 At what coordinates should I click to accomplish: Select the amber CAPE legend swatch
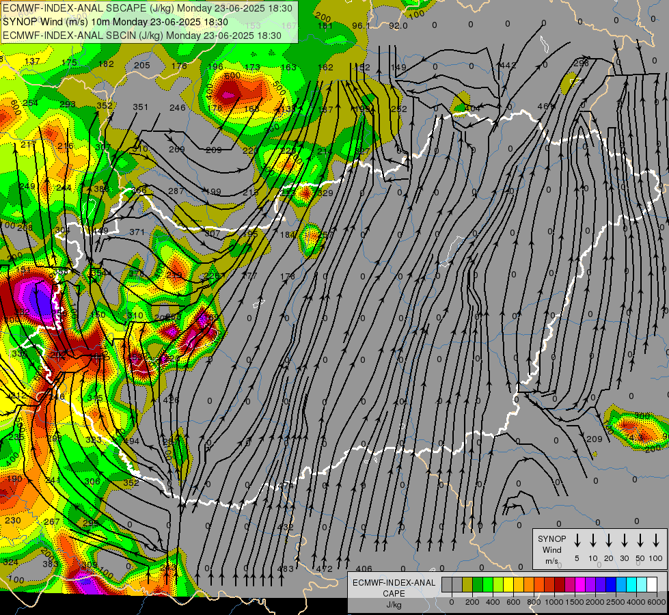coord(519,584)
